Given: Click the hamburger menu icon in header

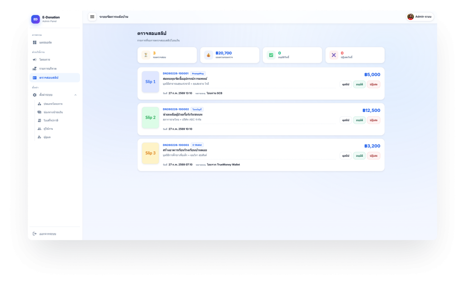Looking at the screenshot, I should 92,17.
